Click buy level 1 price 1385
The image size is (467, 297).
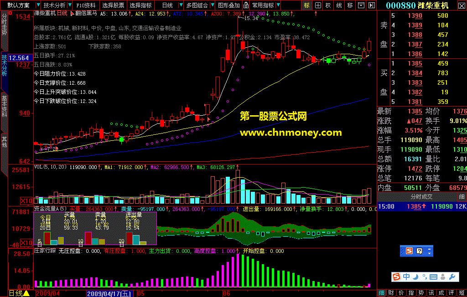pyautogui.click(x=415, y=63)
